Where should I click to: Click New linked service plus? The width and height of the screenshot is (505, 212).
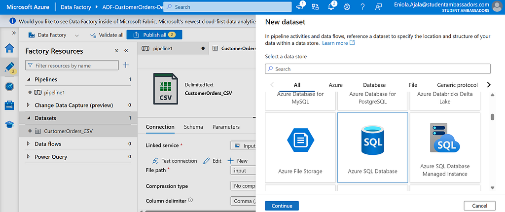231,161
